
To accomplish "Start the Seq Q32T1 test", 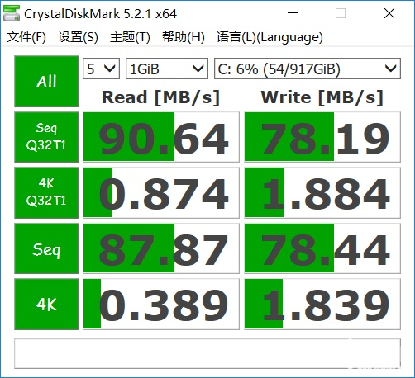I will tap(46, 137).
